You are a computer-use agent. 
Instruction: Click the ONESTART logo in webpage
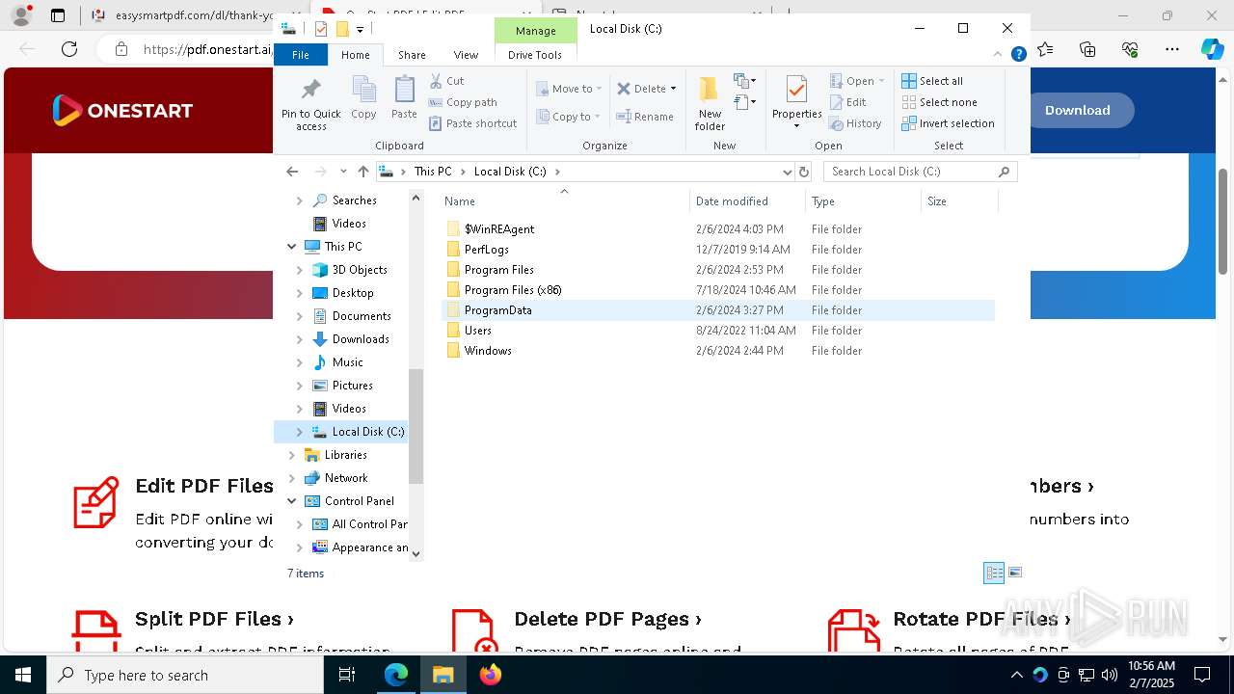pyautogui.click(x=122, y=110)
